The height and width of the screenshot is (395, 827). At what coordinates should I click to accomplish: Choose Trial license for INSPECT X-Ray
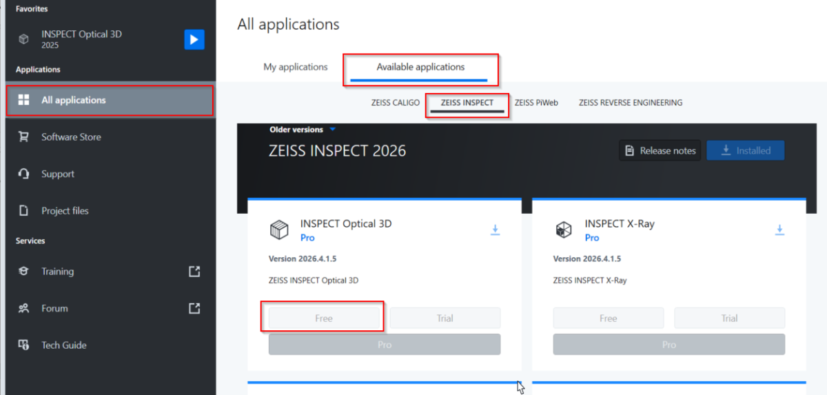[x=730, y=318]
